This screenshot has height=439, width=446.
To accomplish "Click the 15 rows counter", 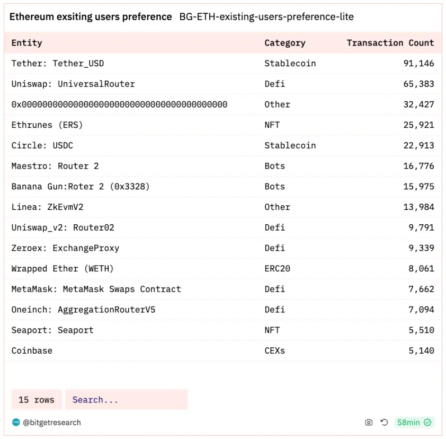I will pos(37,400).
